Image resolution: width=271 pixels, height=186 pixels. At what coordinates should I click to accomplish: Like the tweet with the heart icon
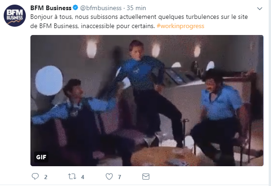coord(109,176)
